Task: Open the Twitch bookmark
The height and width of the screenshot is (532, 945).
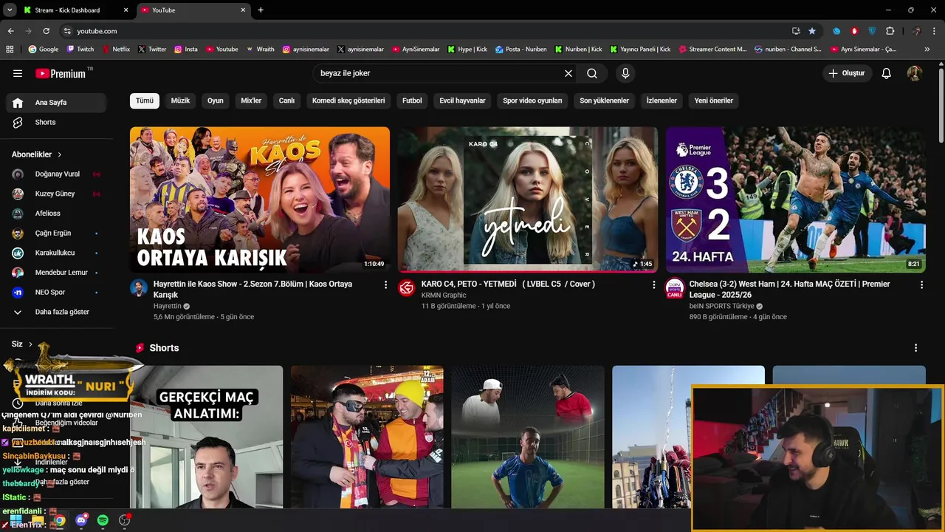Action: click(x=80, y=50)
